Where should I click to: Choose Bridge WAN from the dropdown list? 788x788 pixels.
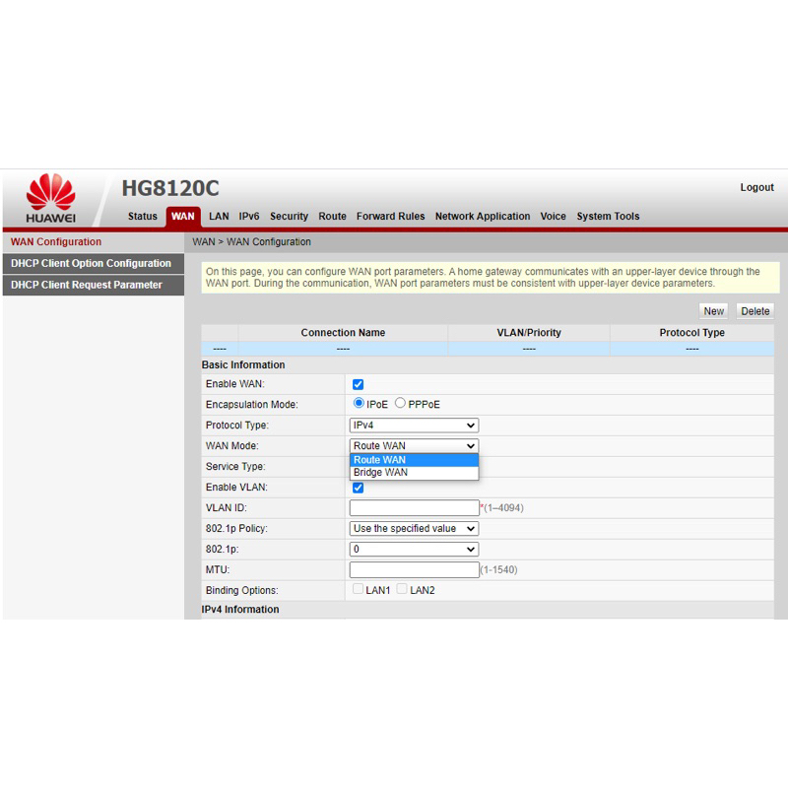click(414, 473)
